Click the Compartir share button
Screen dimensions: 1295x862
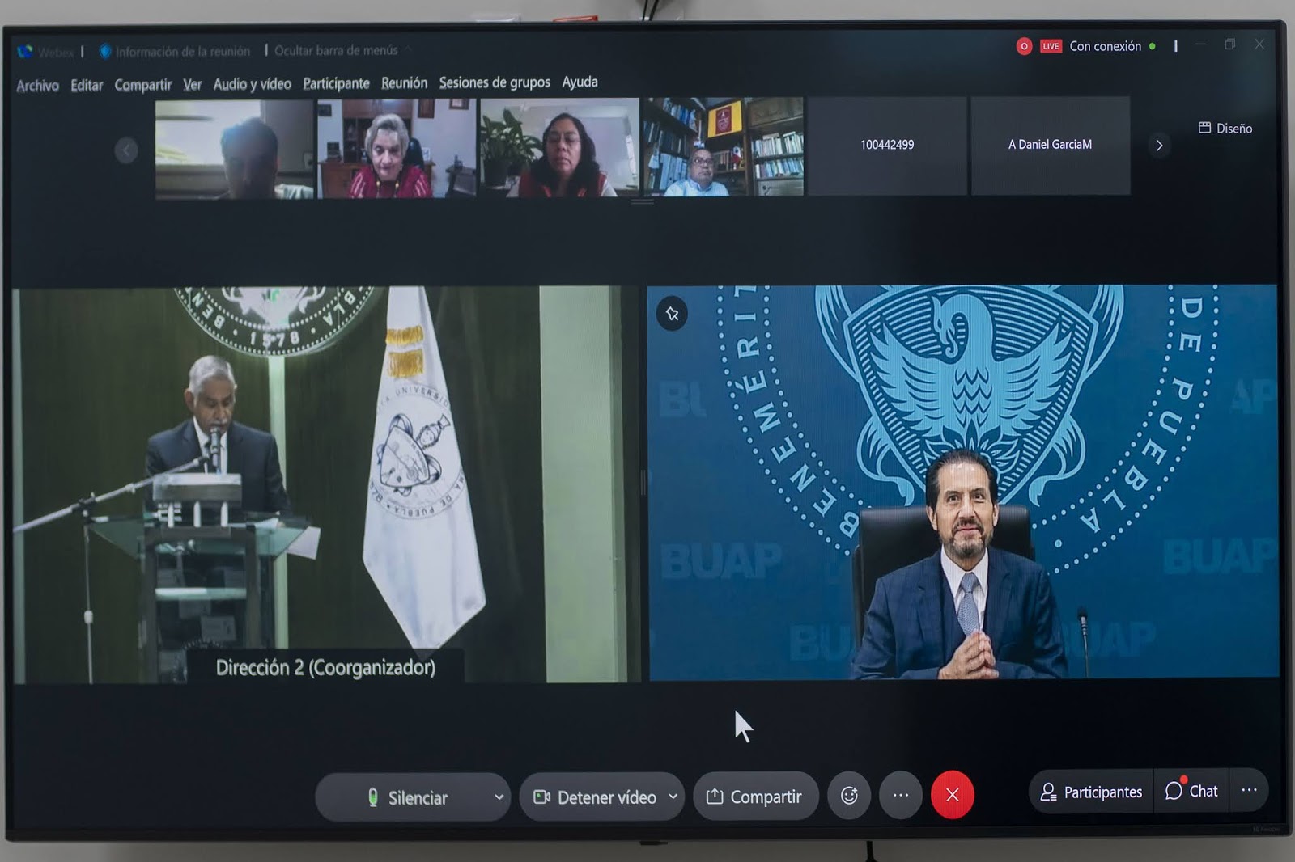click(755, 797)
